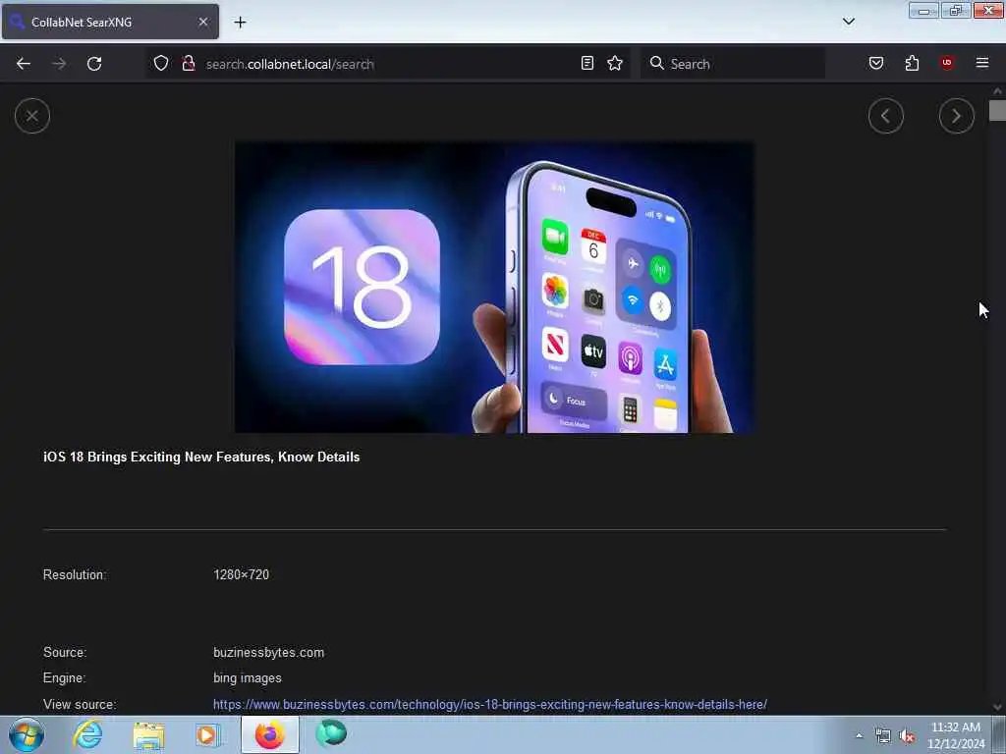Image resolution: width=1006 pixels, height=754 pixels.
Task: Open Windows Explorer from the taskbar
Action: click(x=148, y=735)
